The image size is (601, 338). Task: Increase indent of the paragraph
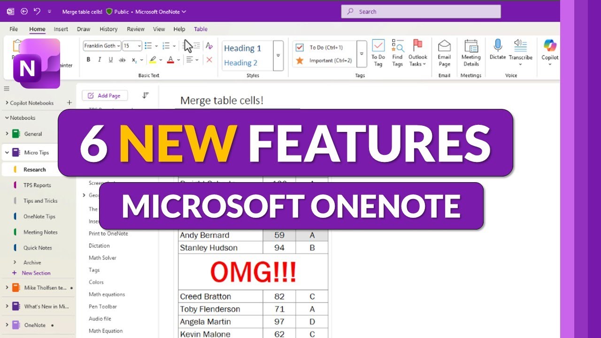tap(196, 46)
